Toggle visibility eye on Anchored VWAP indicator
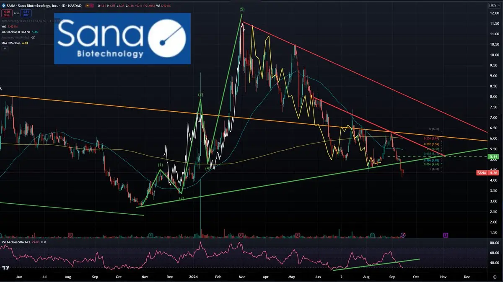The image size is (503, 282). tap(33, 37)
